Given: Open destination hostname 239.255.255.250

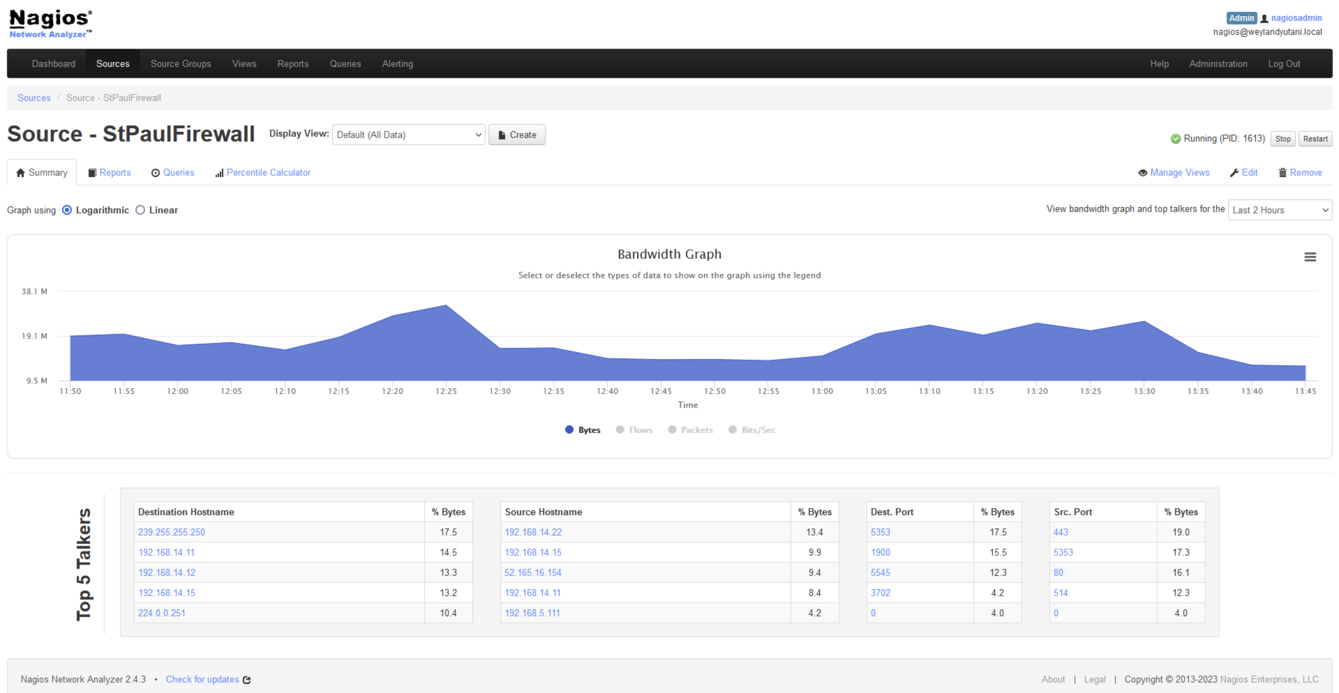Looking at the screenshot, I should [172, 532].
